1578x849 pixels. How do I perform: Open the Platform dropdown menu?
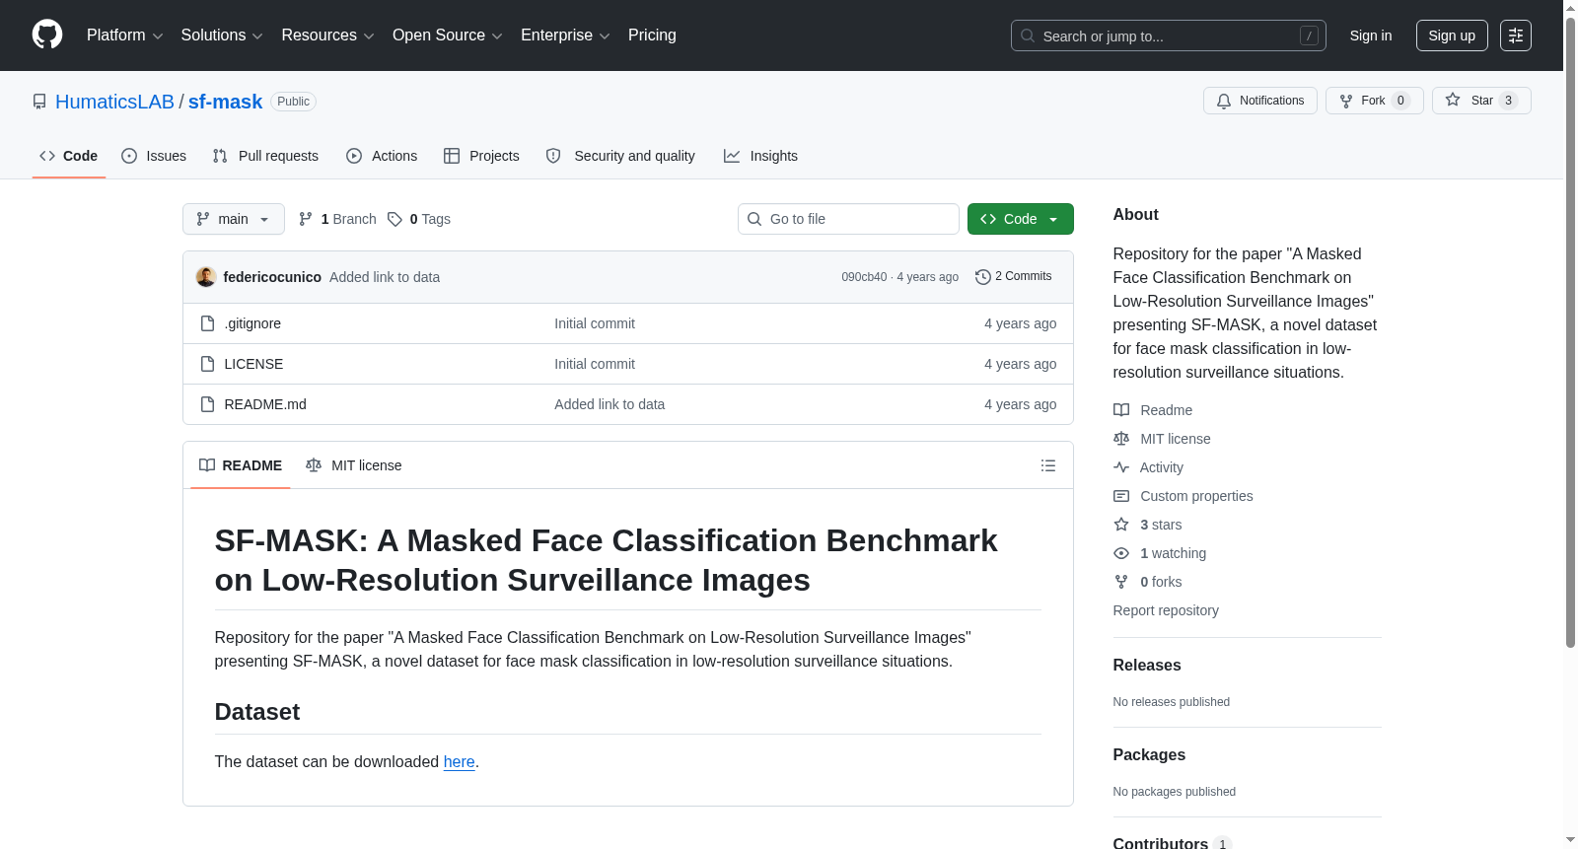click(124, 35)
